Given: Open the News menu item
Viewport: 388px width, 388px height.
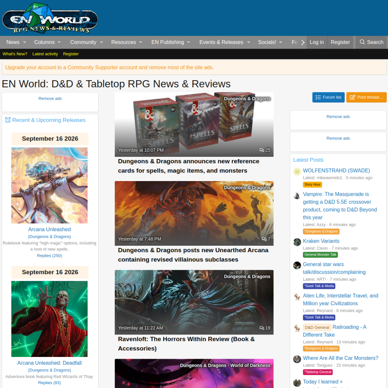Looking at the screenshot, I should point(13,42).
